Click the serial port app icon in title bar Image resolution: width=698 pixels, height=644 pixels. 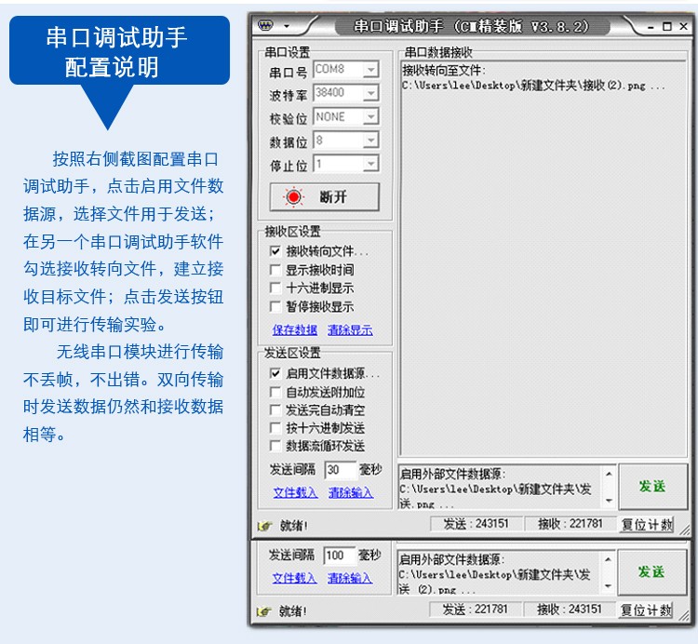coord(264,26)
